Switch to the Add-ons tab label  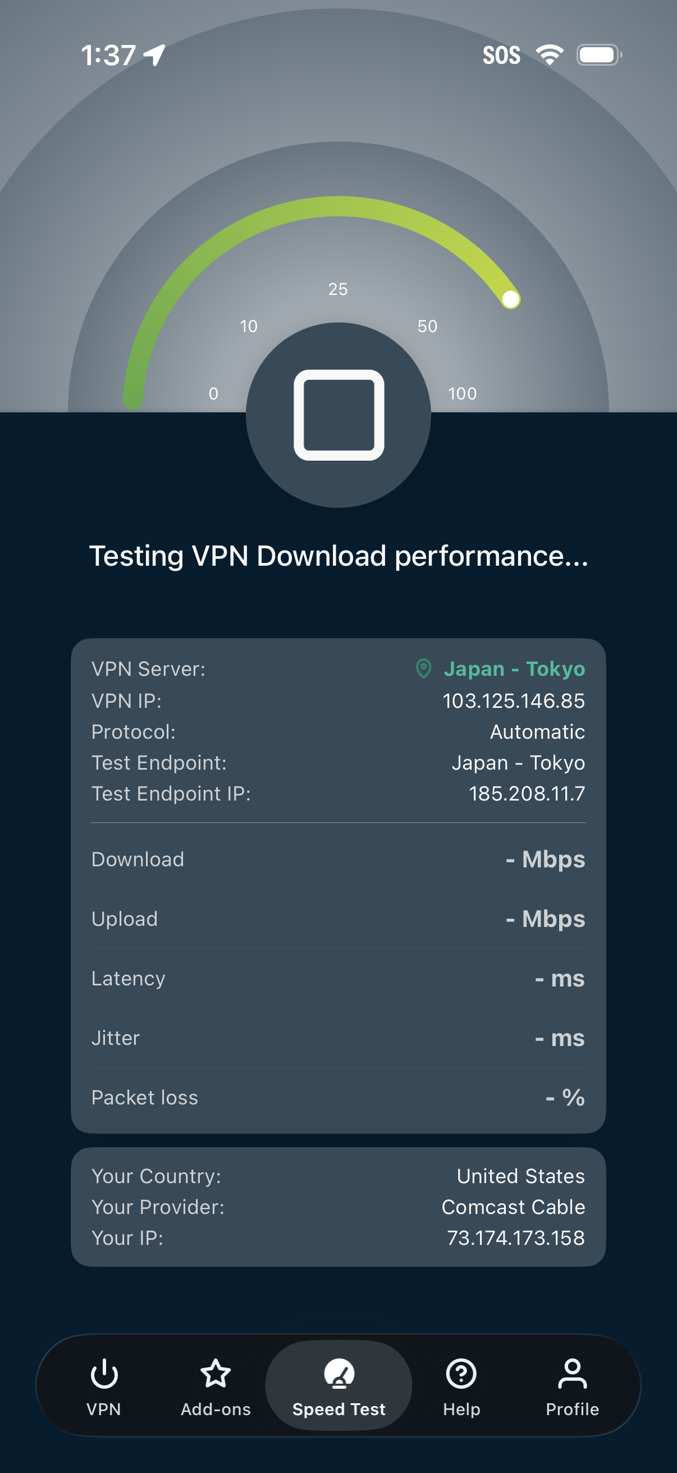pyautogui.click(x=216, y=1410)
